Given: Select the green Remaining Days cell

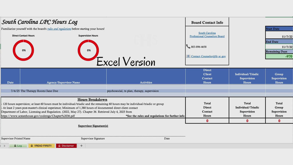Looking at the screenshot, I should pos(279,56).
